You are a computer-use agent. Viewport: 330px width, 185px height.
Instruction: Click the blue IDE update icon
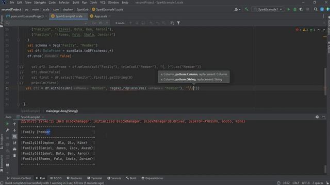point(322,9)
